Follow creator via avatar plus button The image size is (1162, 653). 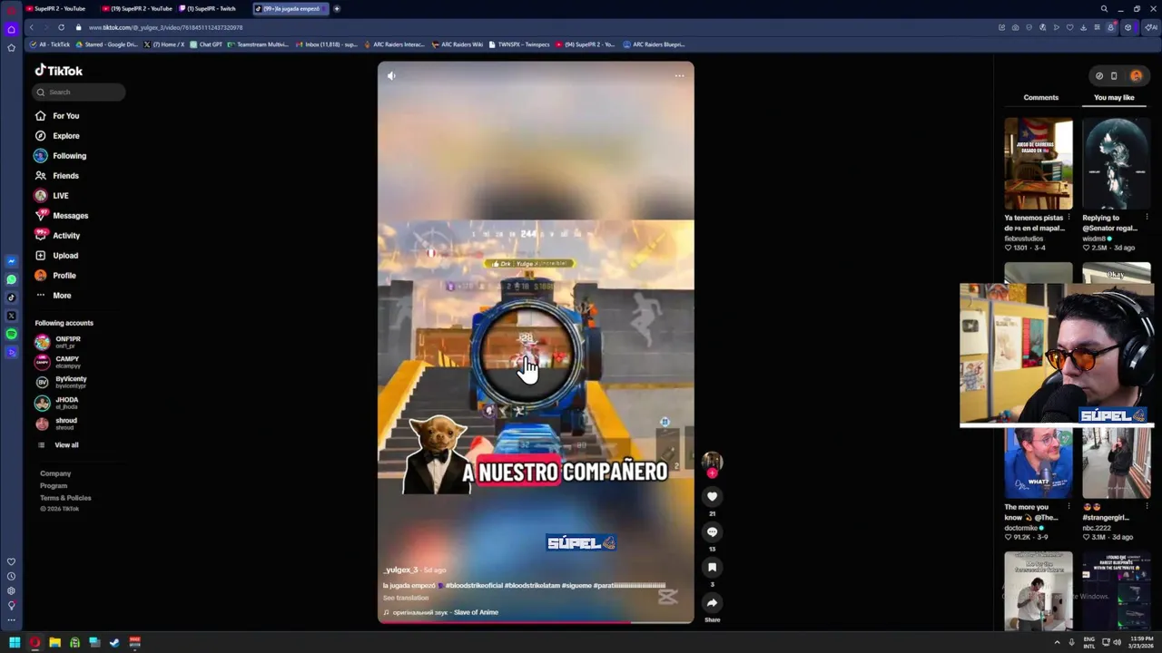(712, 473)
